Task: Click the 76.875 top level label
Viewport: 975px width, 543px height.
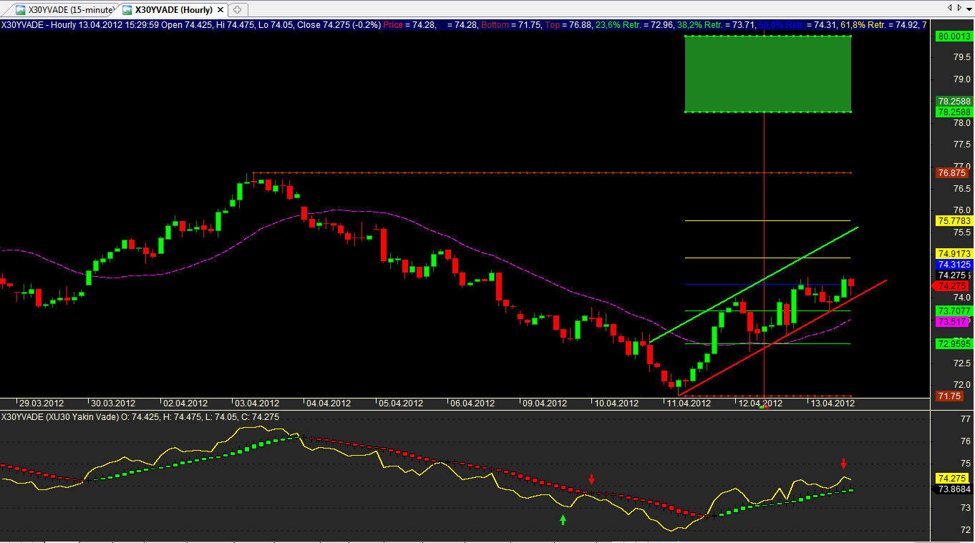Action: pyautogui.click(x=951, y=172)
